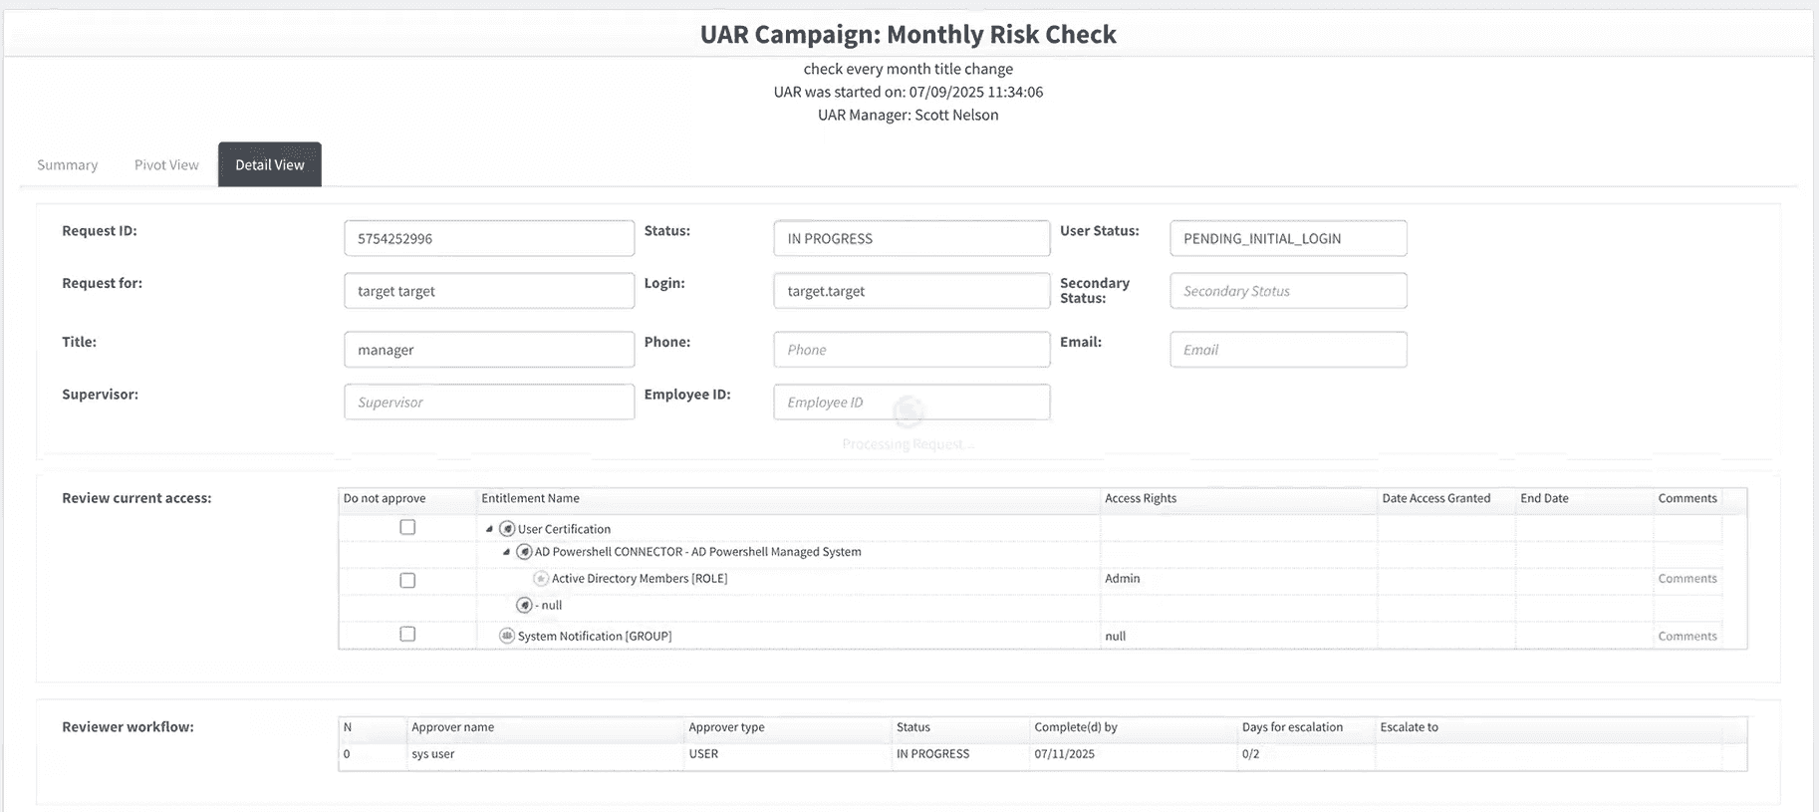Open Comments for System Notification row
Image resolution: width=1819 pixels, height=812 pixels.
(x=1687, y=637)
